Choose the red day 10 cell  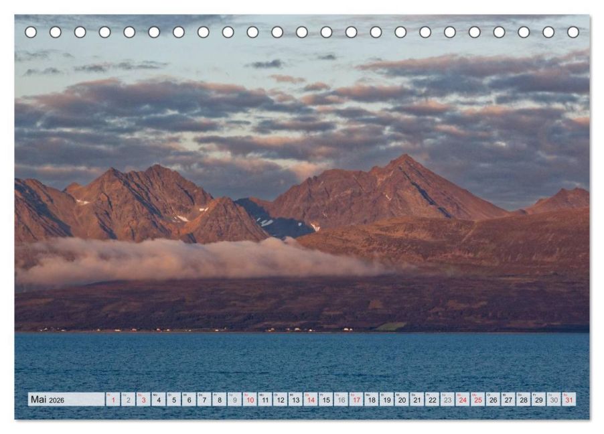click(x=250, y=399)
